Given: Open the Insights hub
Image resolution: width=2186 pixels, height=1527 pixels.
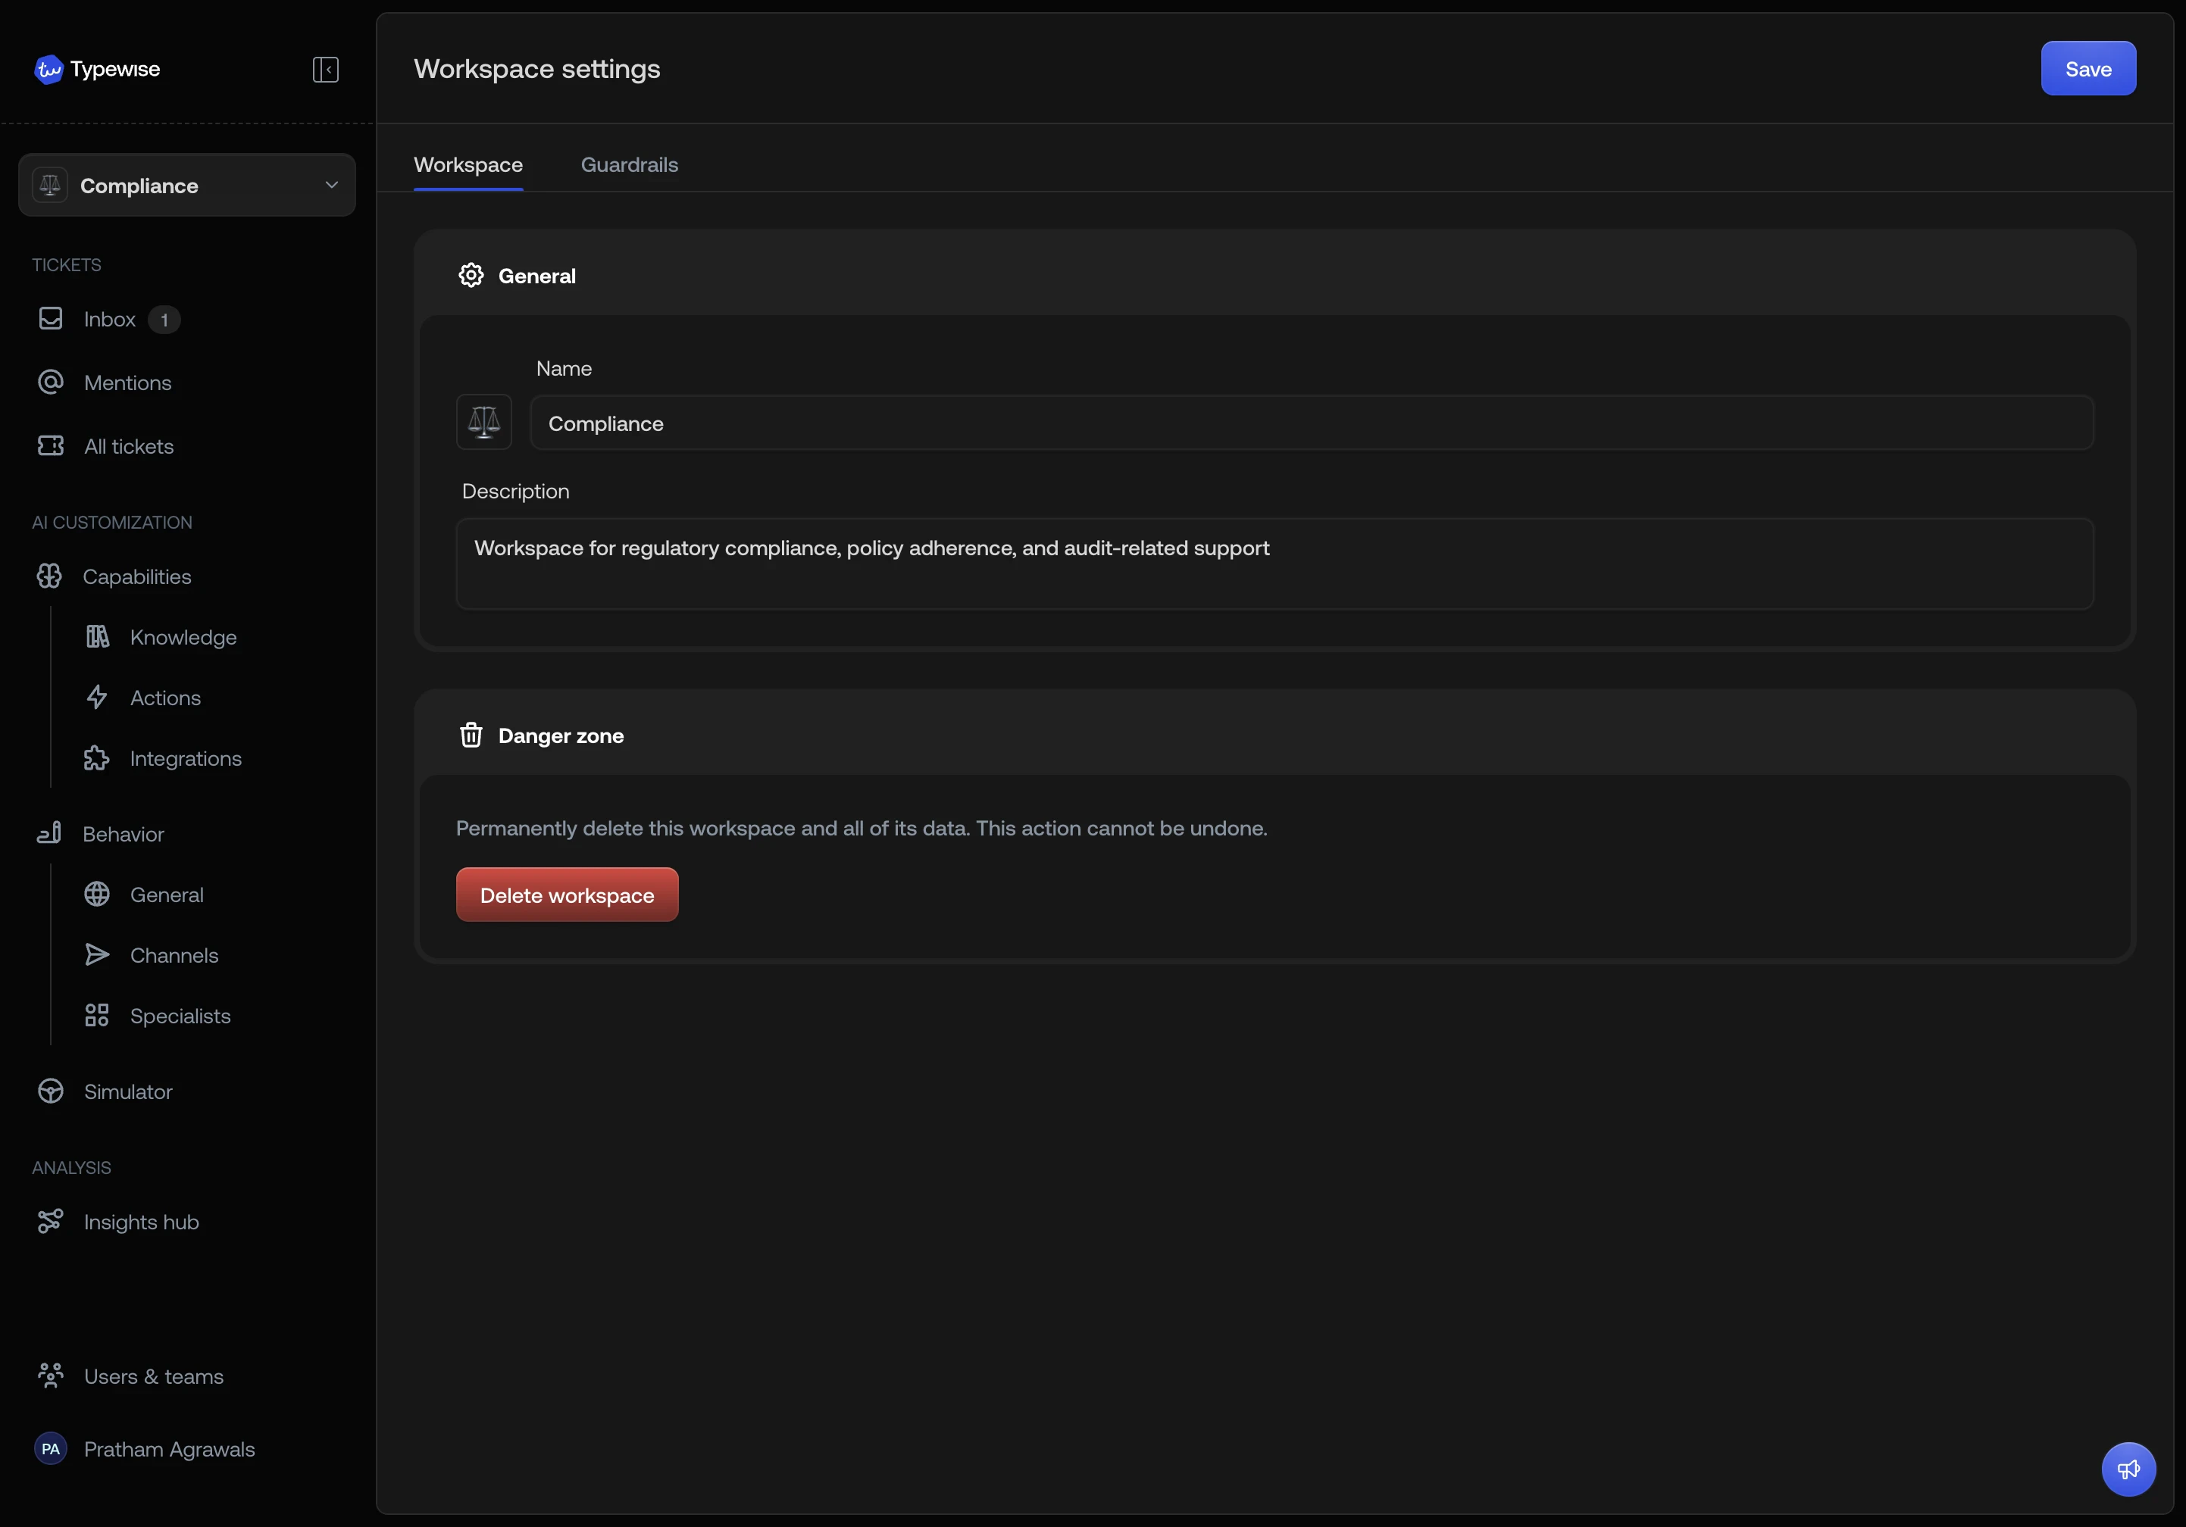Looking at the screenshot, I should [x=140, y=1223].
